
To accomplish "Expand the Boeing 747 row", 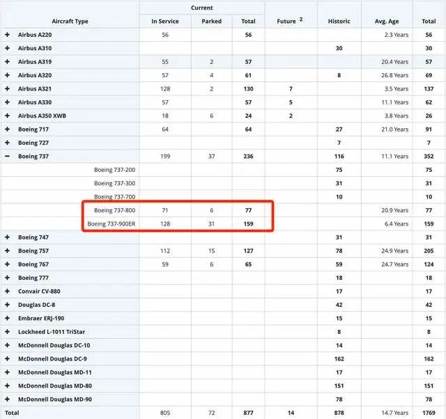I will pyautogui.click(x=8, y=237).
